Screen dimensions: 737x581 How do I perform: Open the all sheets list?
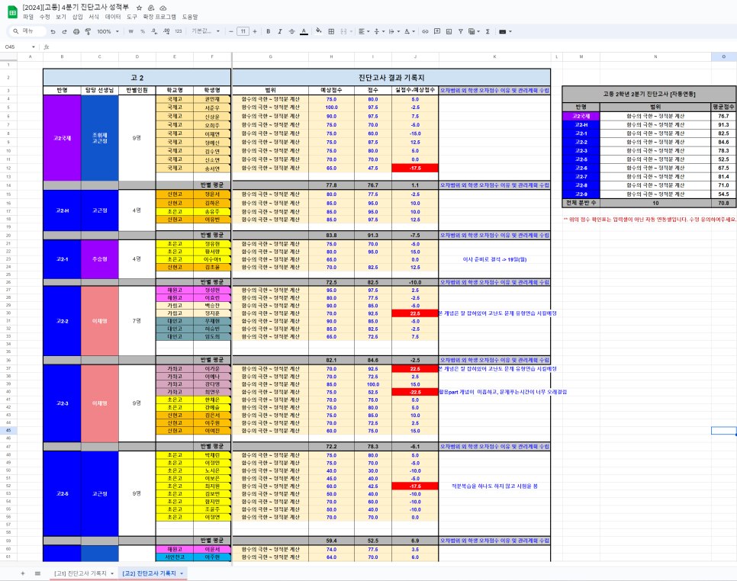click(37, 573)
